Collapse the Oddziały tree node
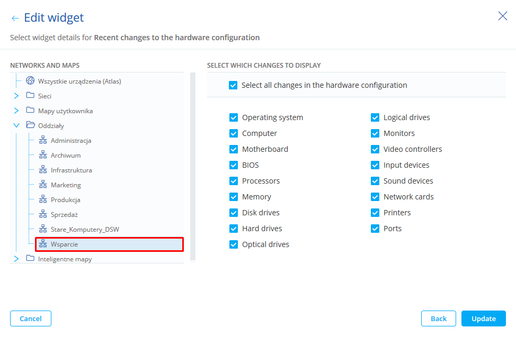 tap(16, 125)
